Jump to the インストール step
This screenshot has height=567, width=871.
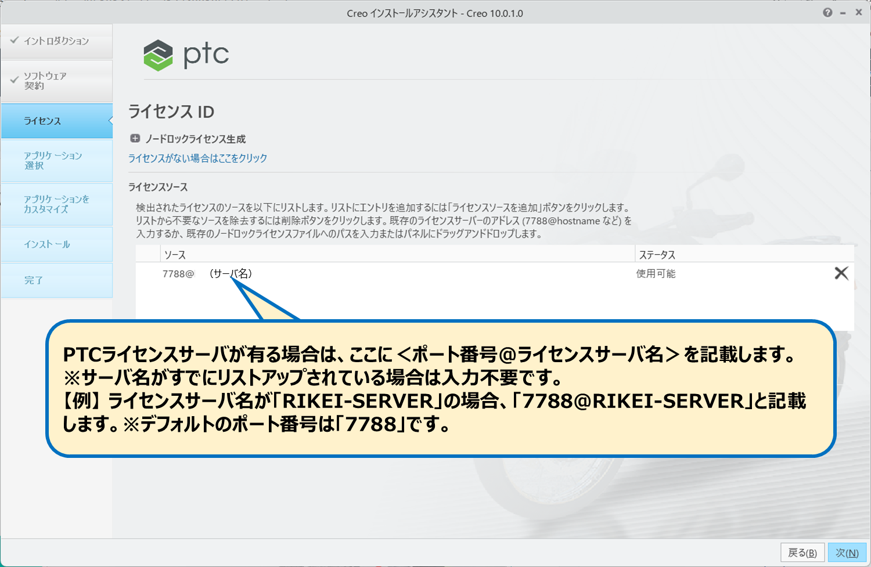[56, 244]
